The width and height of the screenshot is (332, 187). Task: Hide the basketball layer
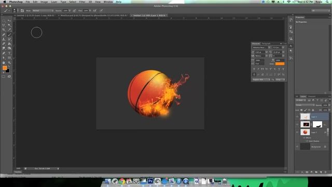point(297,132)
